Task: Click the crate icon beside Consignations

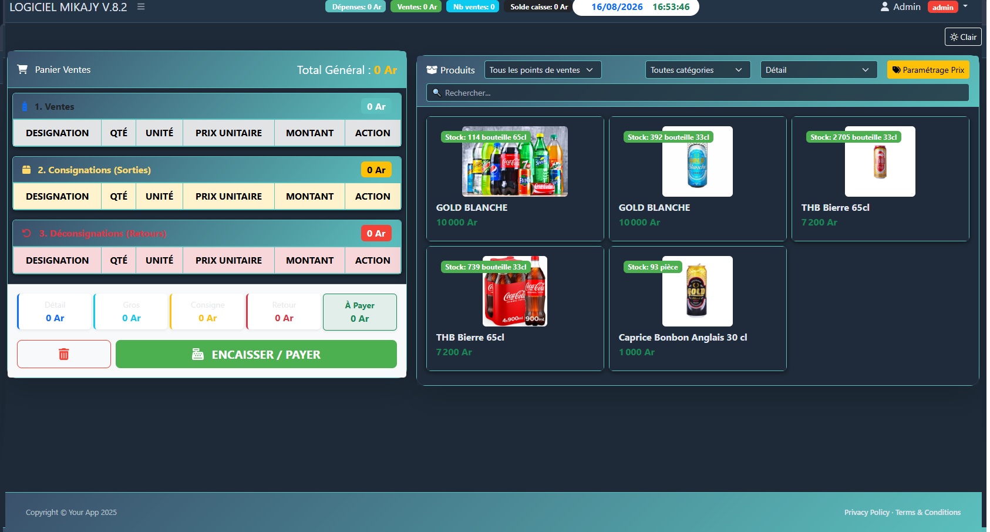Action: [x=26, y=170]
